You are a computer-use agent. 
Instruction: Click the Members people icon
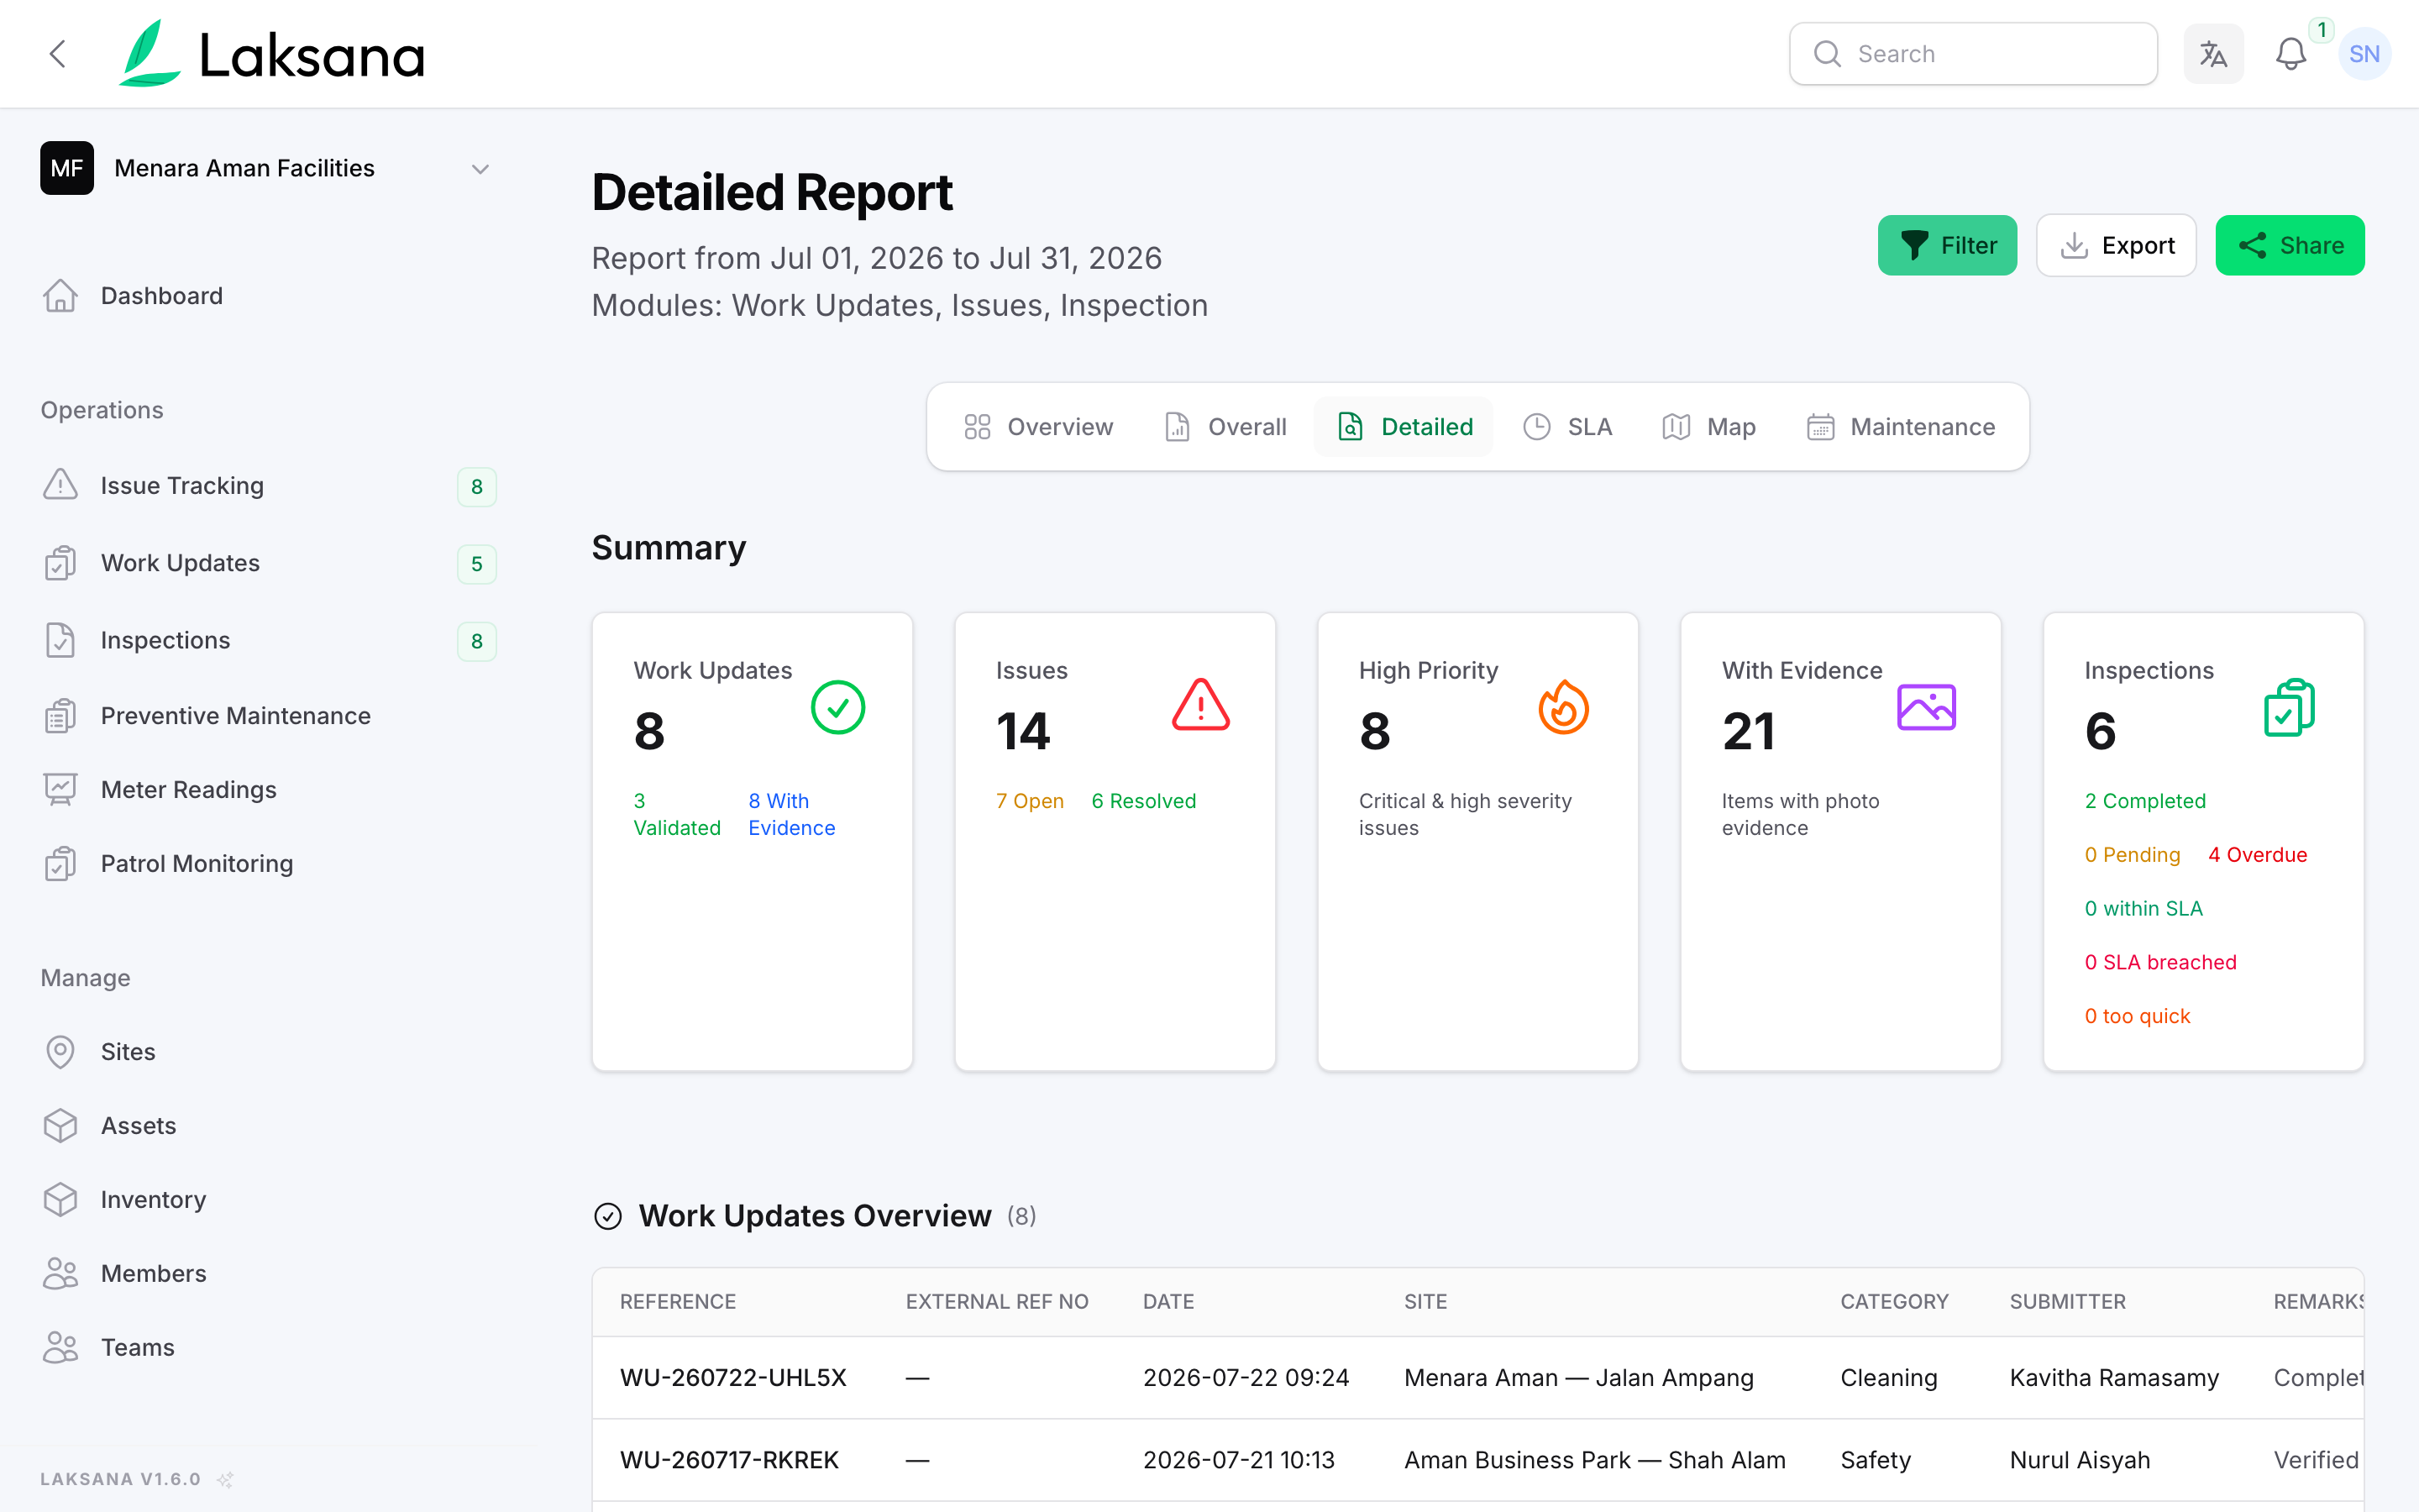click(60, 1274)
